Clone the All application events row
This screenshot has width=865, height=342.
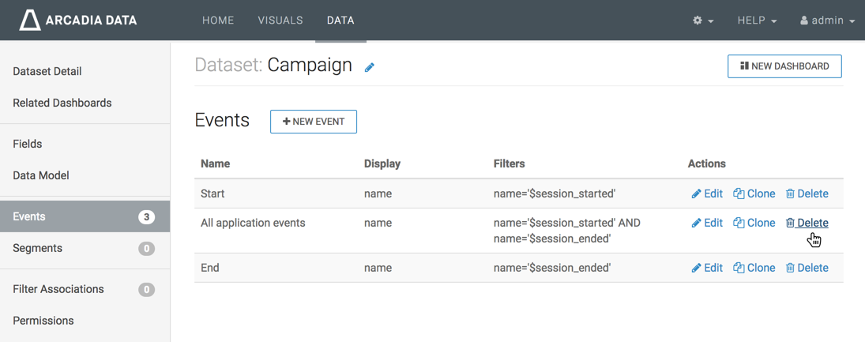(754, 223)
